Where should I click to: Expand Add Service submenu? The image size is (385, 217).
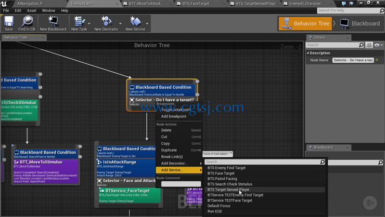(179, 170)
